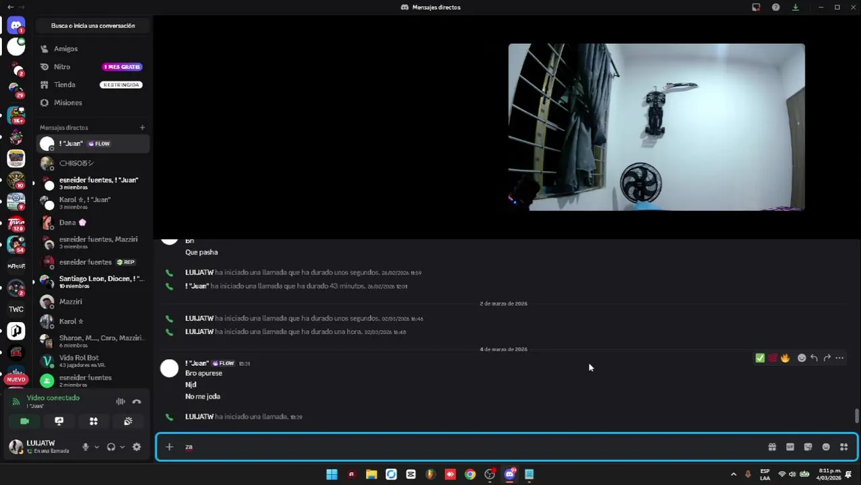Start screen share from voice panel
The height and width of the screenshot is (485, 861).
[59, 421]
